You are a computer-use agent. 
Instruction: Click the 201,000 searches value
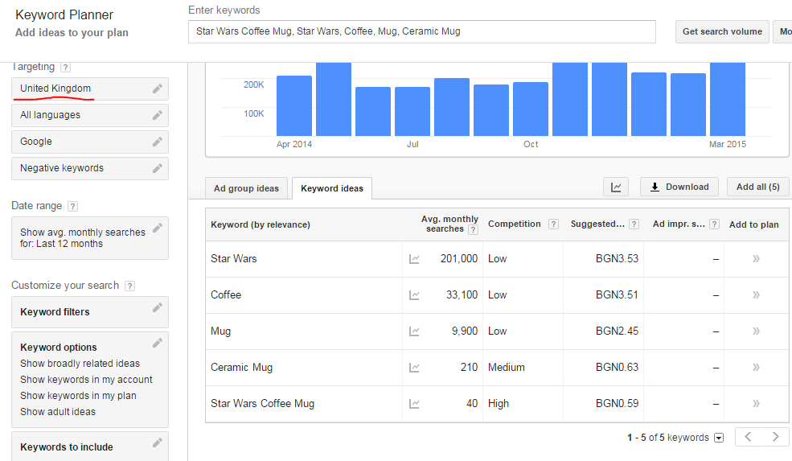click(458, 259)
